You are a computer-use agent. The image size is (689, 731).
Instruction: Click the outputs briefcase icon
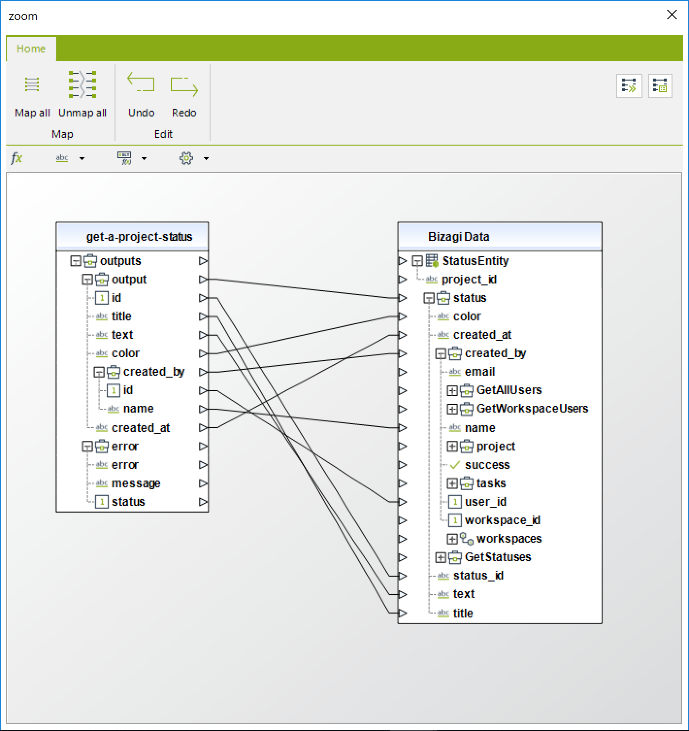pyautogui.click(x=90, y=261)
